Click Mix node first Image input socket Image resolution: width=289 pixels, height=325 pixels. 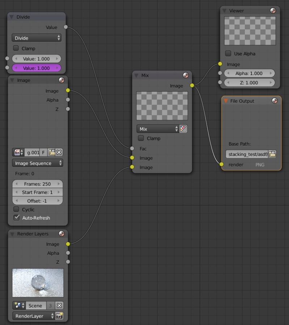coord(132,158)
